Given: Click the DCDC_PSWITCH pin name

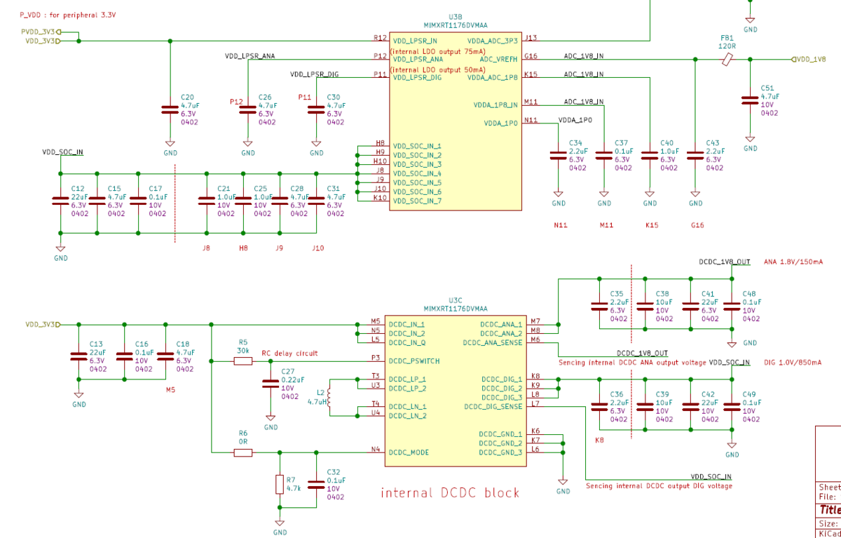Looking at the screenshot, I should pos(414,361).
